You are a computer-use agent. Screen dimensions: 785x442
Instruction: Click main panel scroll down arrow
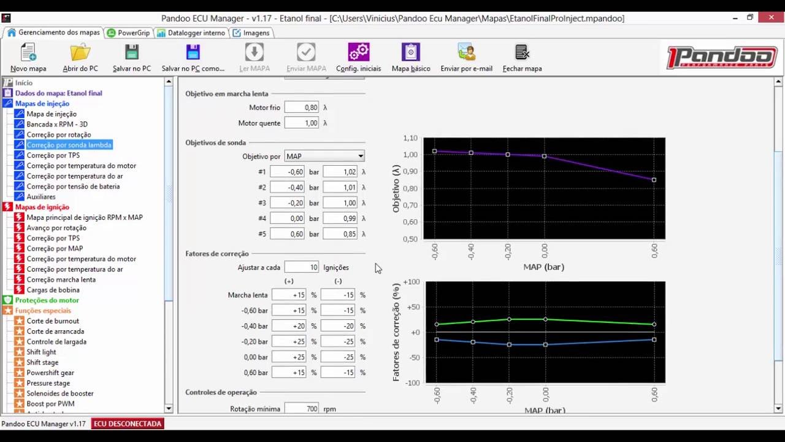[x=778, y=409]
